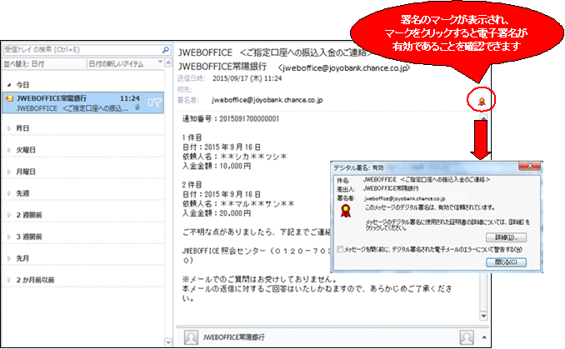Click the attachment clip icon on the message
Image resolution: width=565 pixels, height=349 pixels.
point(137,107)
